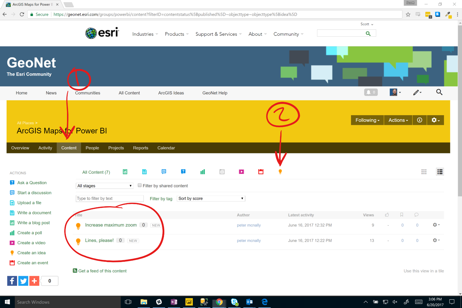Expand the Actions dropdown button
The height and width of the screenshot is (308, 462).
[398, 120]
